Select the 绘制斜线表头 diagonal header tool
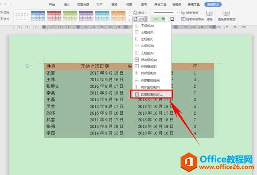The width and height of the screenshot is (257, 175). pyautogui.click(x=193, y=19)
